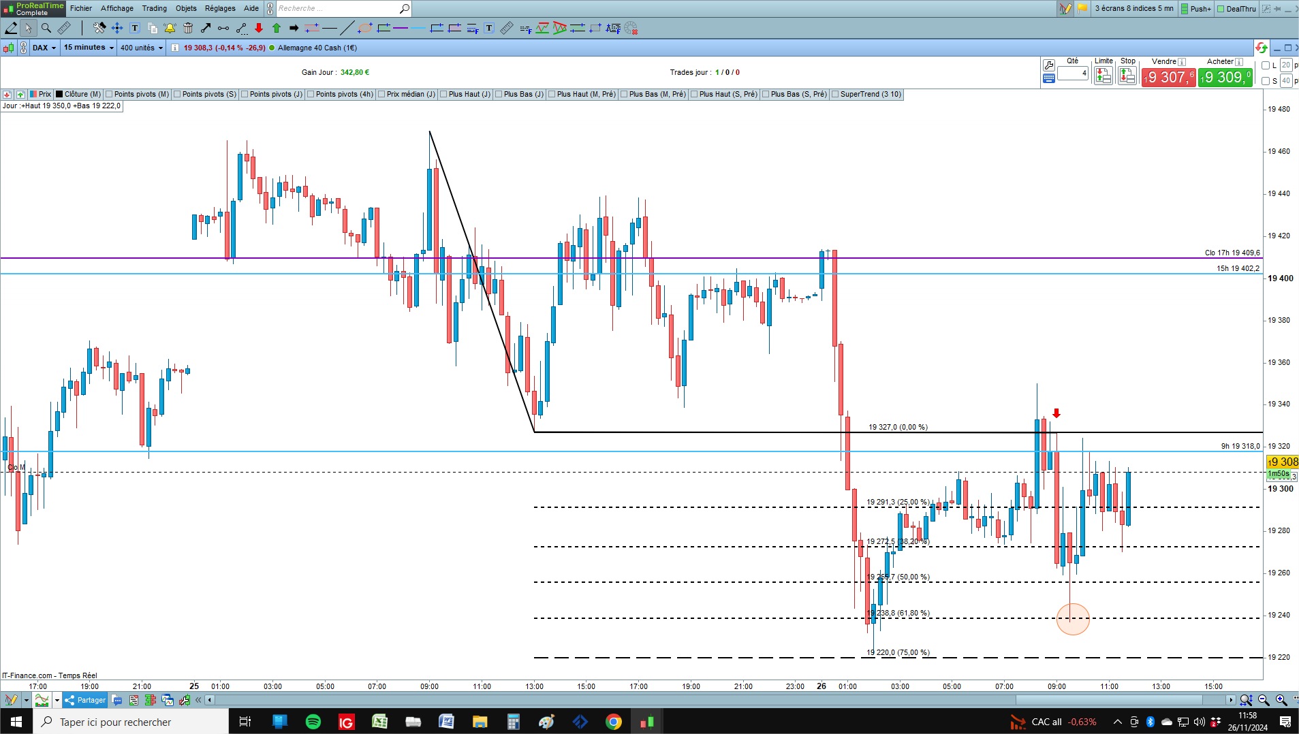
Task: Select the trash delete-objects tool
Action: click(x=188, y=28)
